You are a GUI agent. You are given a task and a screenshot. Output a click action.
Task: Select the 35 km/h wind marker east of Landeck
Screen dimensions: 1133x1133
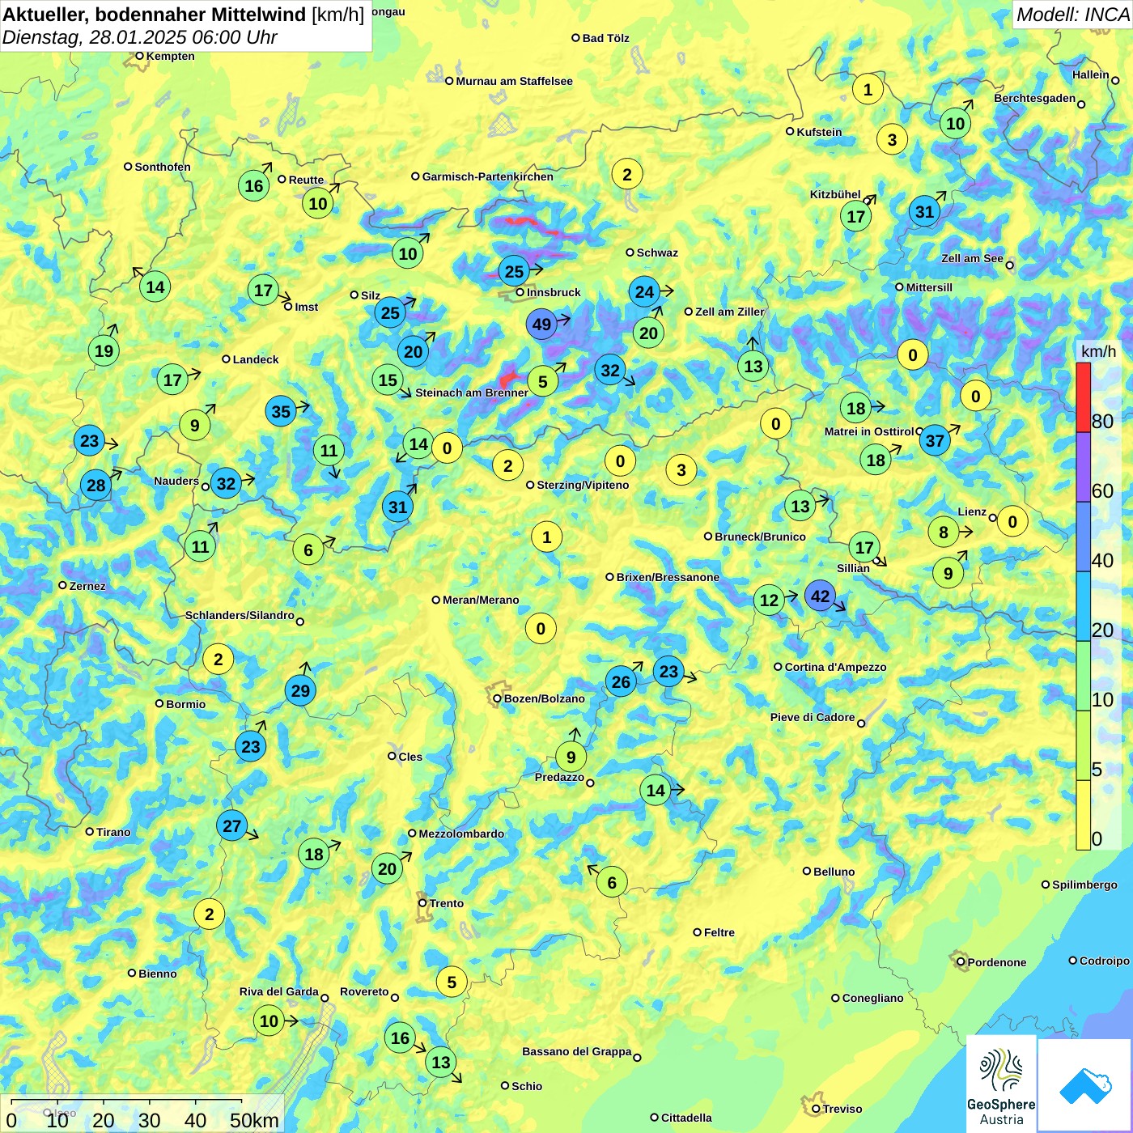click(281, 411)
